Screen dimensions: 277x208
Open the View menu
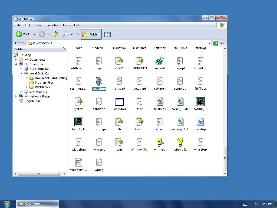[38, 25]
